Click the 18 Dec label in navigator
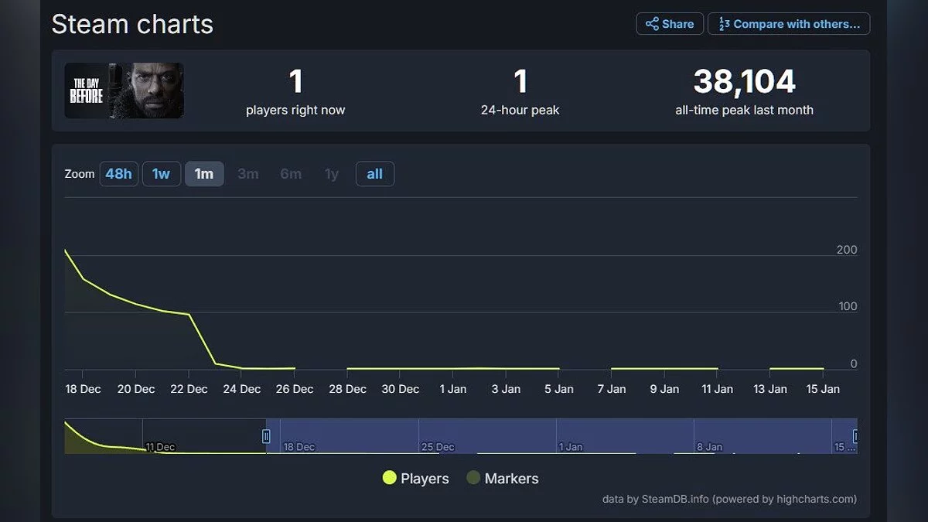928x522 pixels. 299,447
